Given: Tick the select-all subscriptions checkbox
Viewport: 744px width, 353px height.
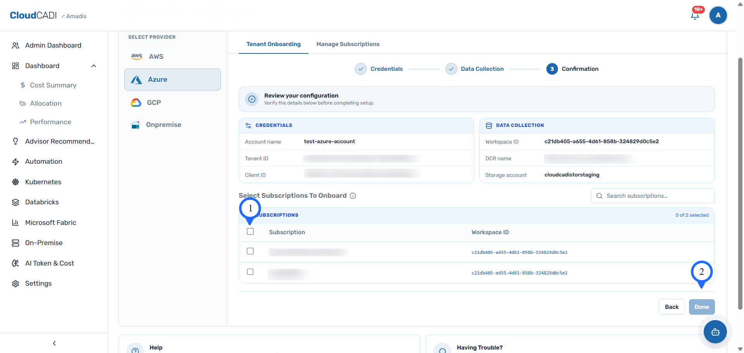Looking at the screenshot, I should coord(250,231).
